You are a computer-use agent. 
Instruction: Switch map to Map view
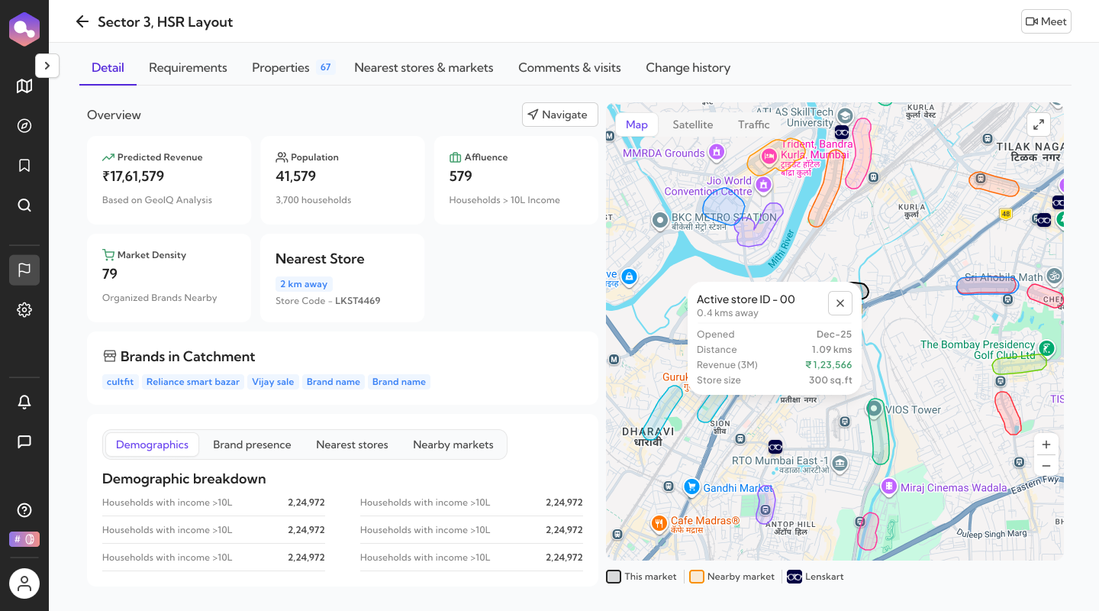(637, 124)
